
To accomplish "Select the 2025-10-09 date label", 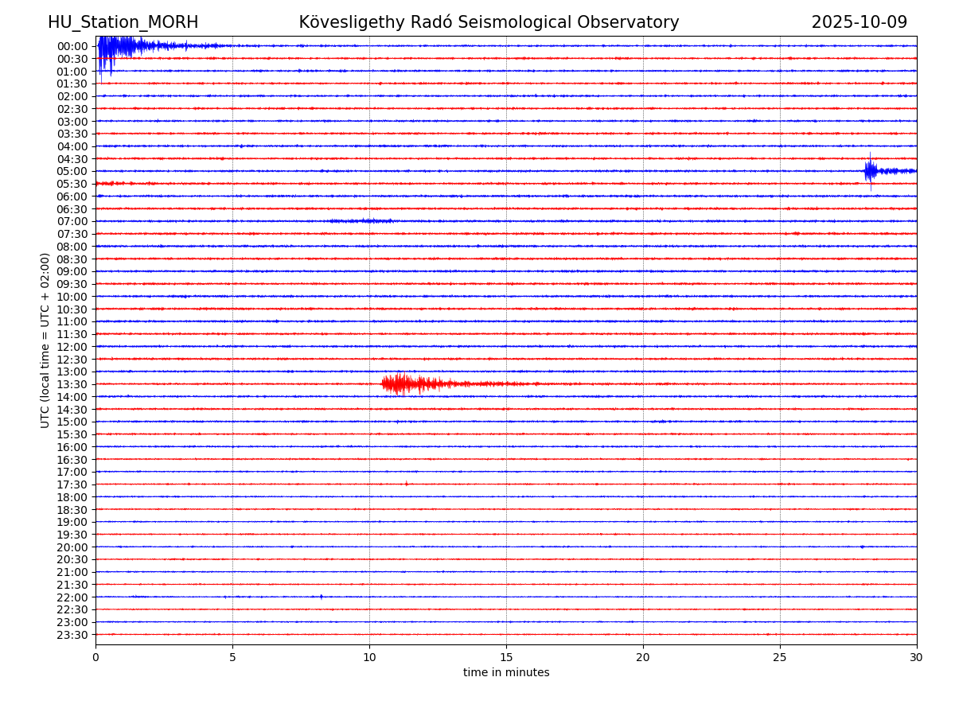I will tap(859, 22).
